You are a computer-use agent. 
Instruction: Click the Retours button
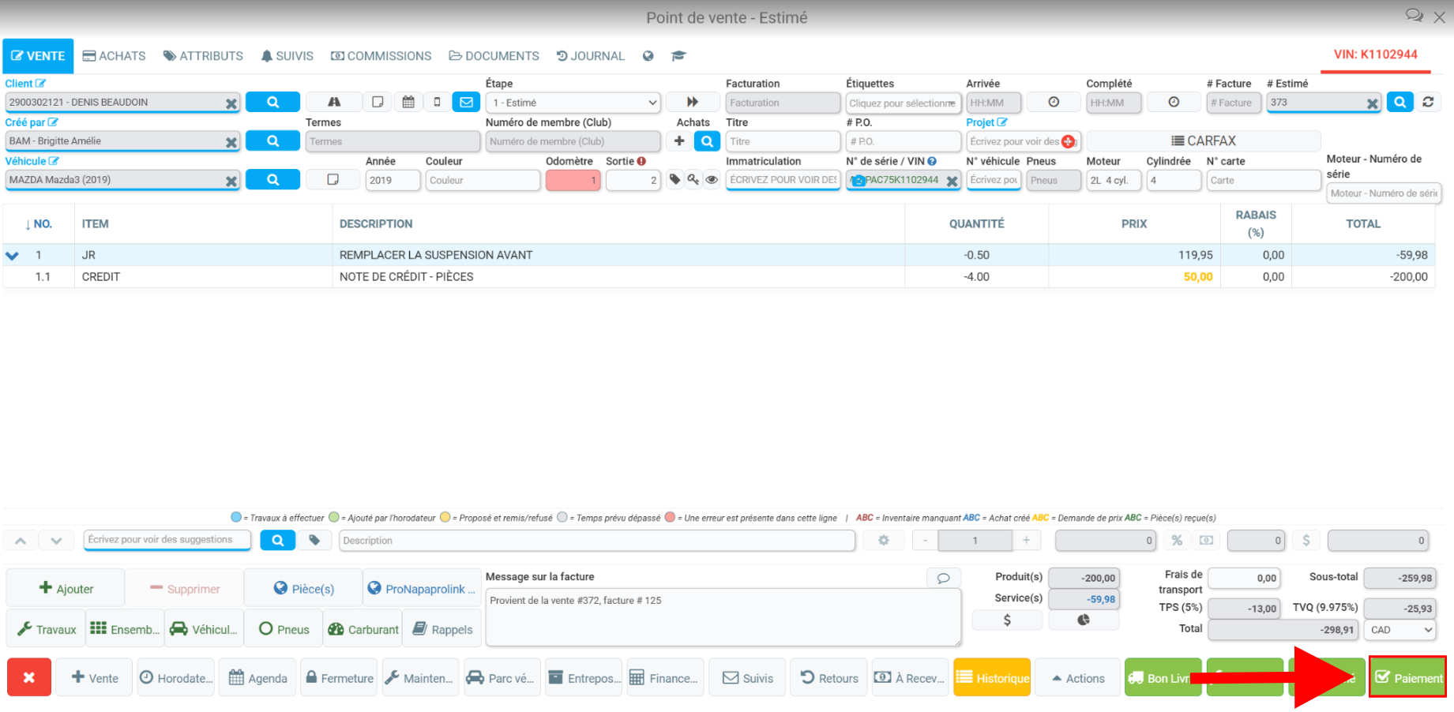pos(828,678)
